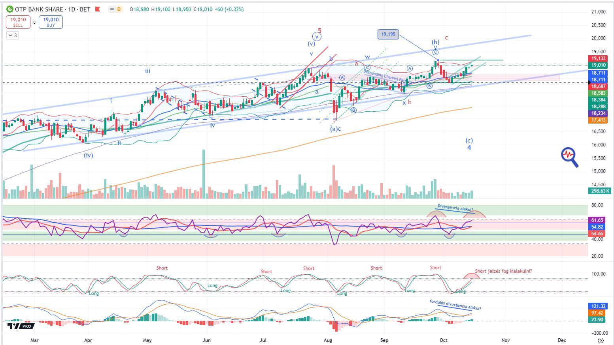
Task: Click the orange D data-mode indicator
Action: pyautogui.click(x=119, y=9)
